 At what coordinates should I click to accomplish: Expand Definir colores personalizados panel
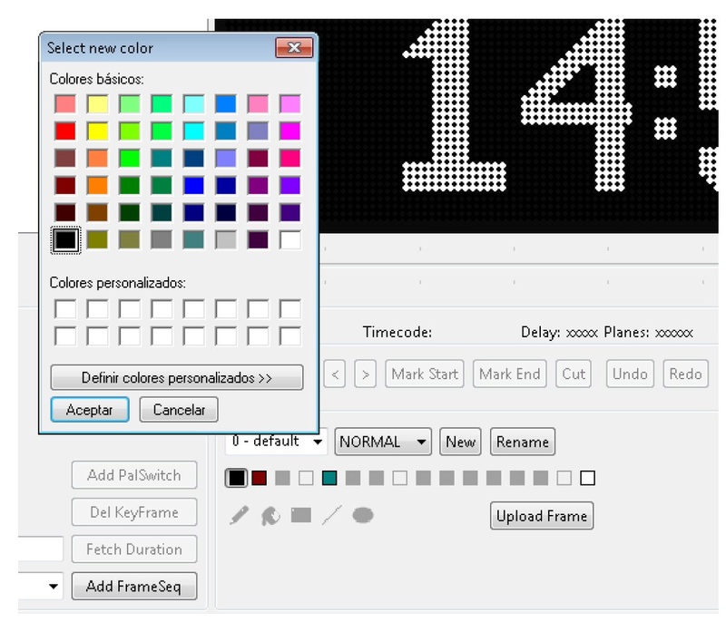tap(177, 377)
